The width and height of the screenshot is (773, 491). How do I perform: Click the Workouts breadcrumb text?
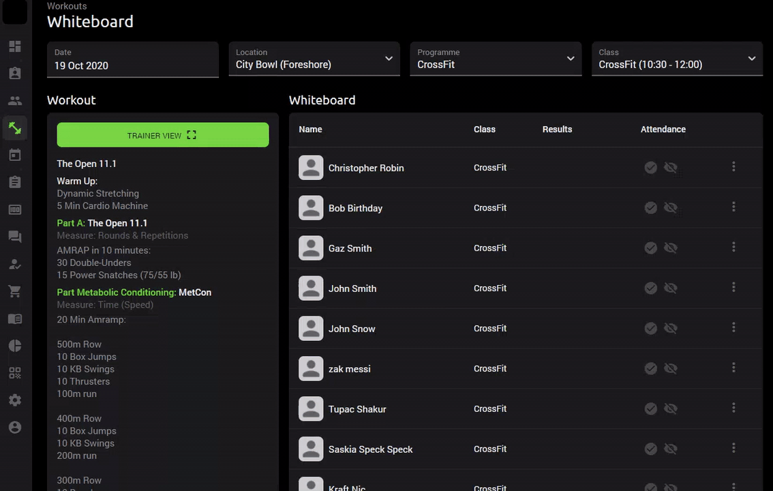pyautogui.click(x=67, y=6)
